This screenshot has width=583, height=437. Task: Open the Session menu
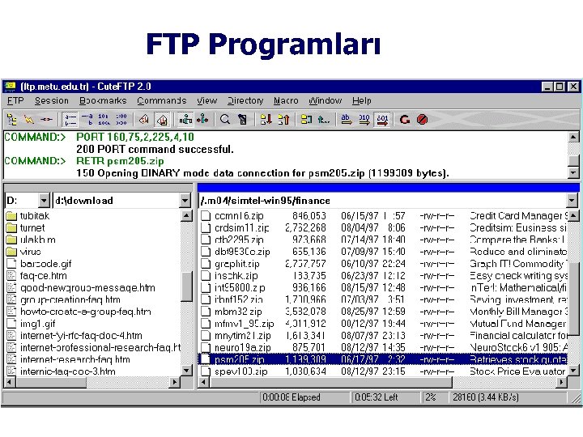[x=52, y=100]
